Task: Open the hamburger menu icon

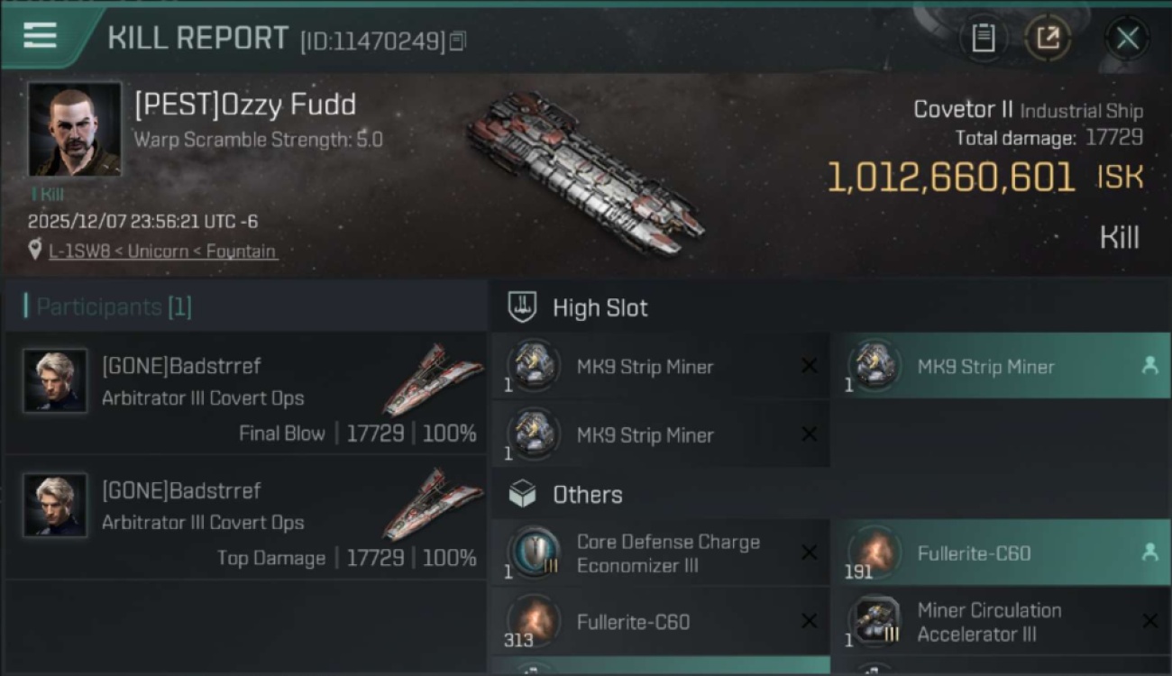Action: tap(41, 35)
